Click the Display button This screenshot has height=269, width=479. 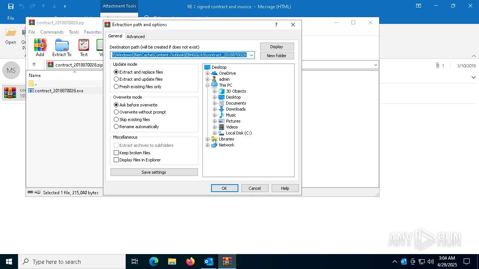pyautogui.click(x=277, y=47)
